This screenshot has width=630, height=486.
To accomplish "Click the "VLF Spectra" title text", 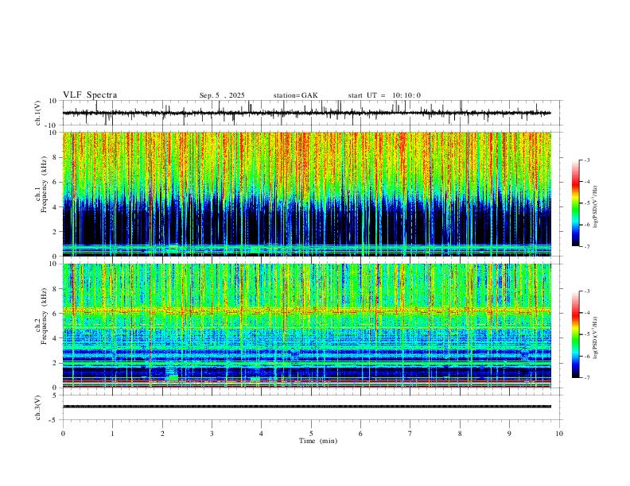I will click(x=90, y=95).
